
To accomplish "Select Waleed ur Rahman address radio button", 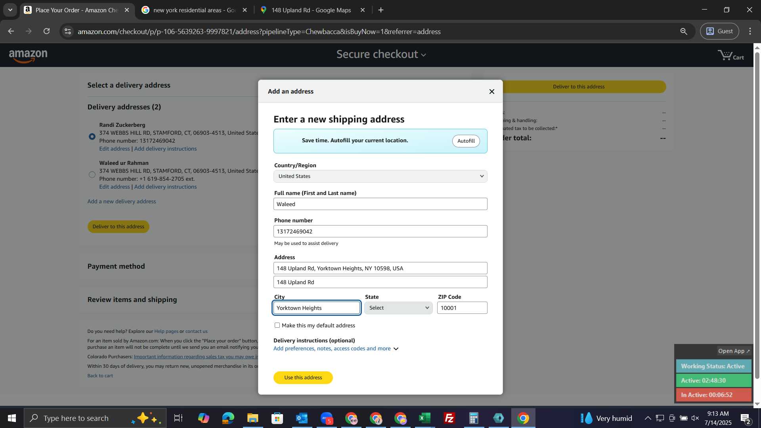I will click(x=92, y=175).
